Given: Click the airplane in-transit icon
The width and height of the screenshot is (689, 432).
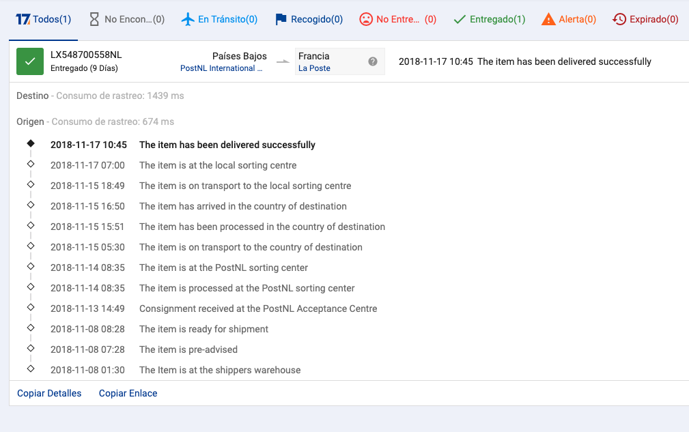Looking at the screenshot, I should point(188,19).
